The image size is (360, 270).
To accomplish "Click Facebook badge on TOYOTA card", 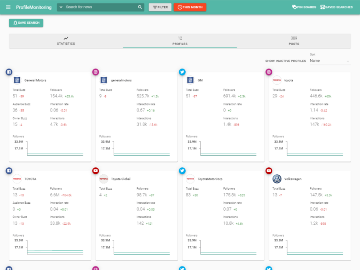I will pyautogui.click(x=9, y=171).
